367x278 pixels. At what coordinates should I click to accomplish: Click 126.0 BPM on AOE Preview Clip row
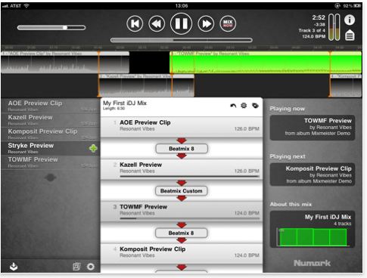247,128
